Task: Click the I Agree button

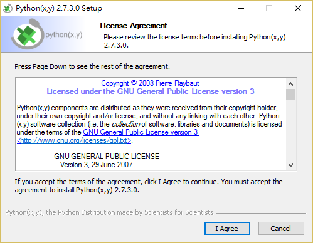Action: pyautogui.click(x=227, y=229)
